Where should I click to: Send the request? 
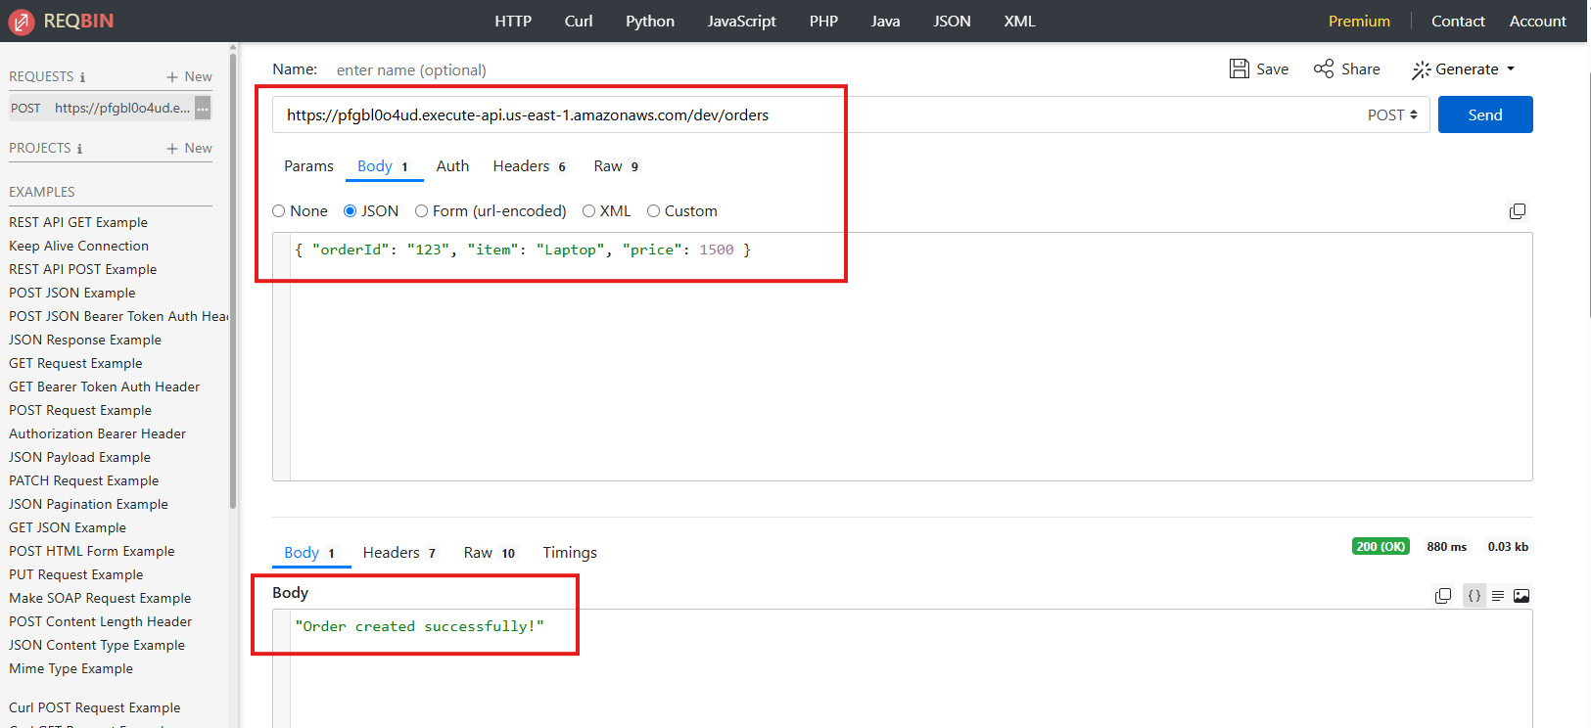(1485, 114)
